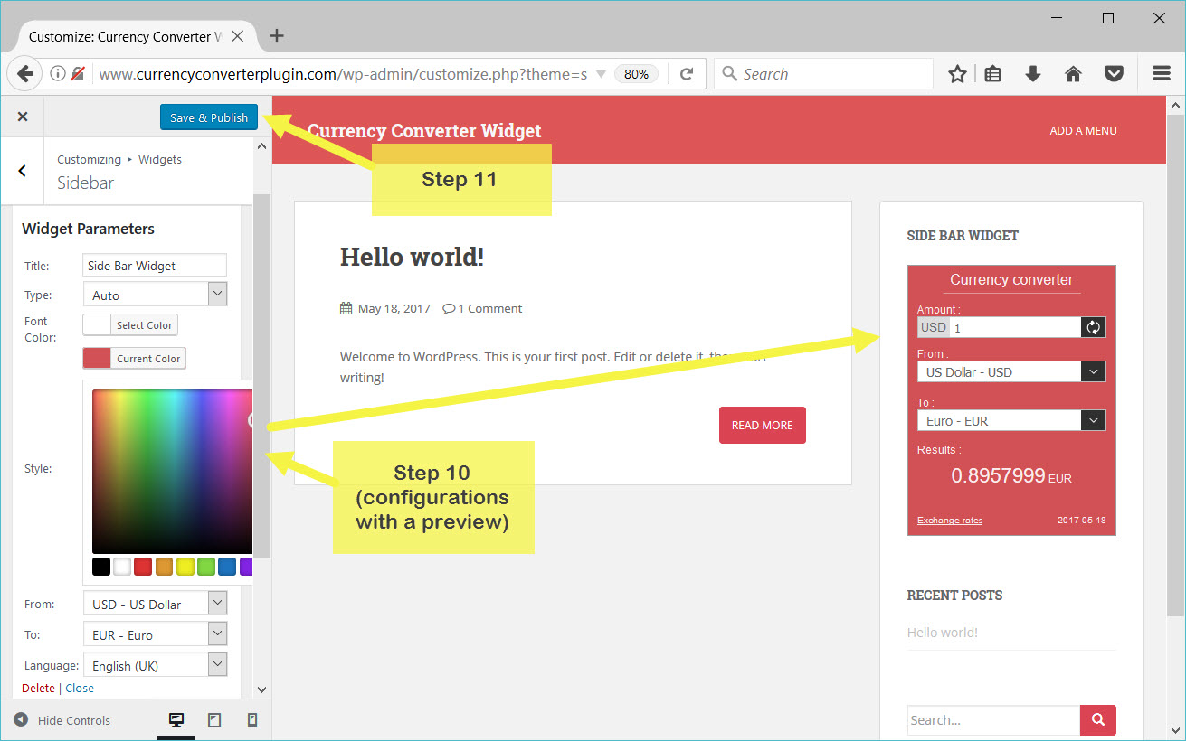
Task: Click the Title field containing Side Bar Widget
Action: [154, 265]
